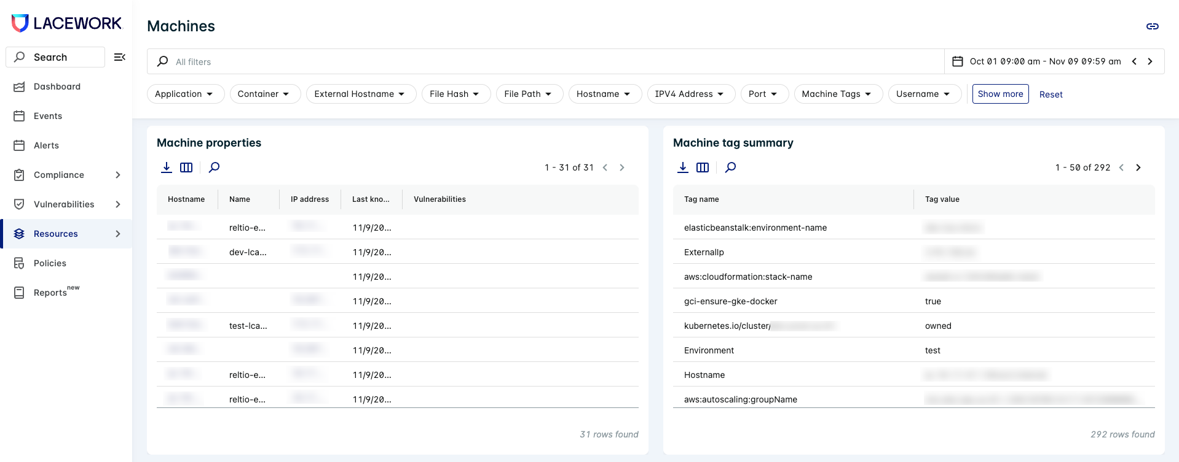Expand the Compliance submenu
Screen dimensions: 1179x462
118,175
